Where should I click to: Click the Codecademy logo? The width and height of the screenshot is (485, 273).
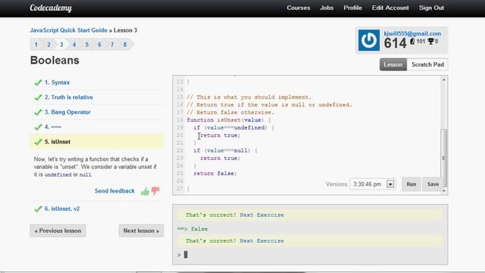click(x=51, y=8)
